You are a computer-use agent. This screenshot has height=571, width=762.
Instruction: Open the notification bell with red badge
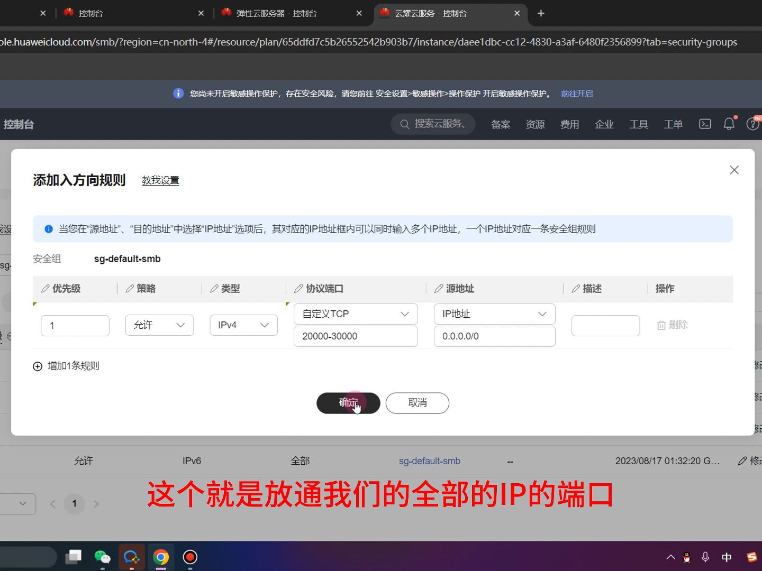coord(729,124)
